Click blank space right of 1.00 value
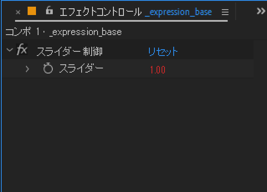This screenshot has height=192, width=267. coord(209,69)
